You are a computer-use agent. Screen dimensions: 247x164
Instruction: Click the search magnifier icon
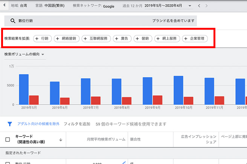(13, 21)
